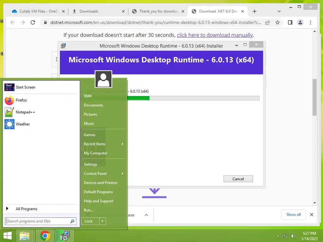
Task: Go back in Chrome
Action: (x=13, y=22)
